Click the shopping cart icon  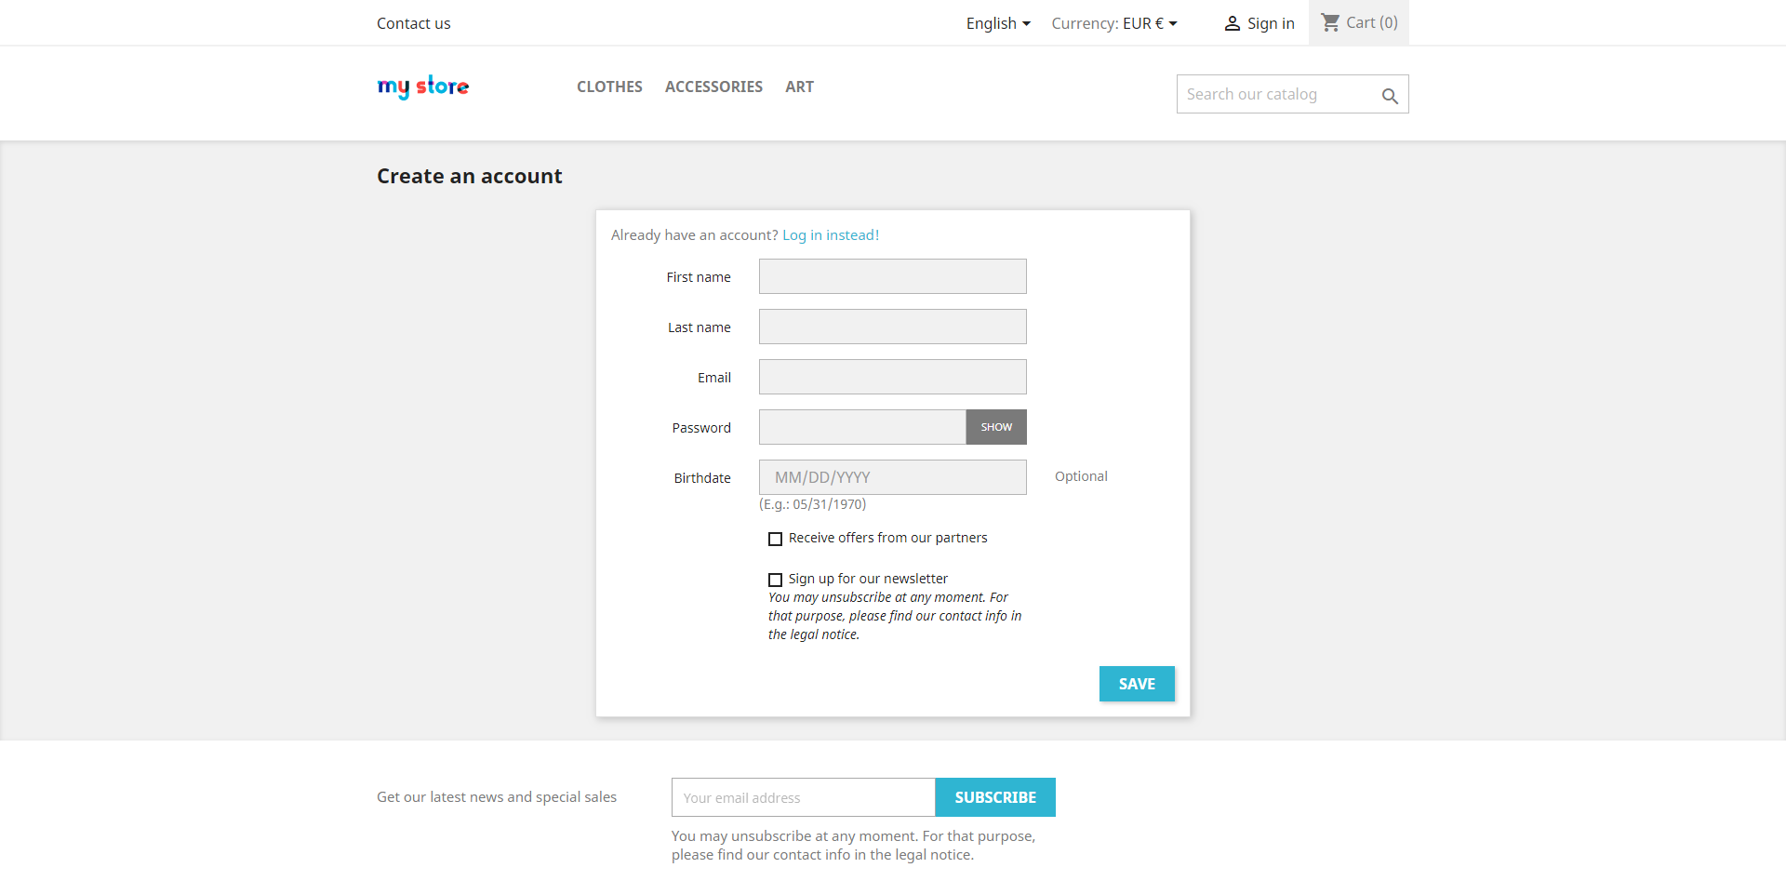[x=1330, y=22]
